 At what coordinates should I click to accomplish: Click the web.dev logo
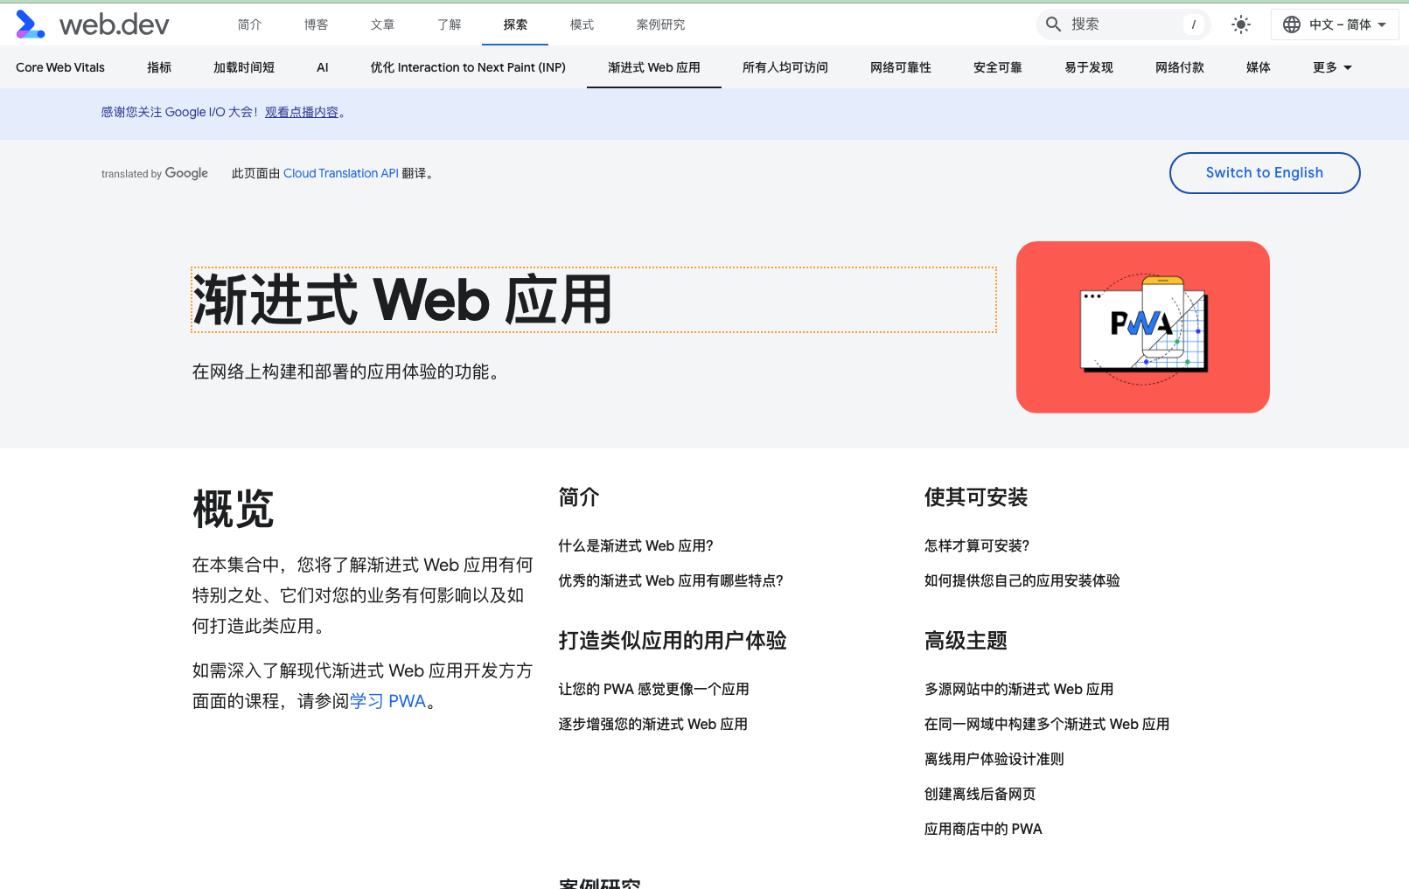93,24
